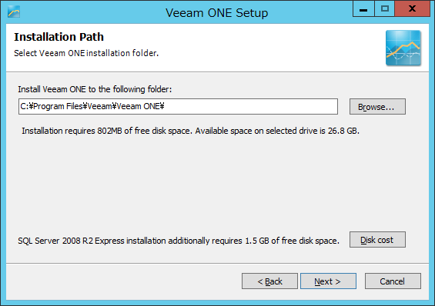Close the Veeam ONE Setup window
The height and width of the screenshot is (306, 435).
click(412, 9)
